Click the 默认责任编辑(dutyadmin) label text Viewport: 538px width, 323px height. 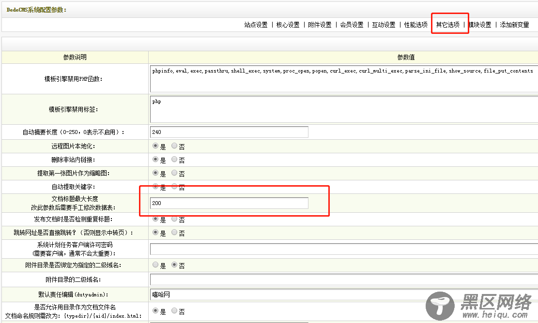pyautogui.click(x=74, y=294)
